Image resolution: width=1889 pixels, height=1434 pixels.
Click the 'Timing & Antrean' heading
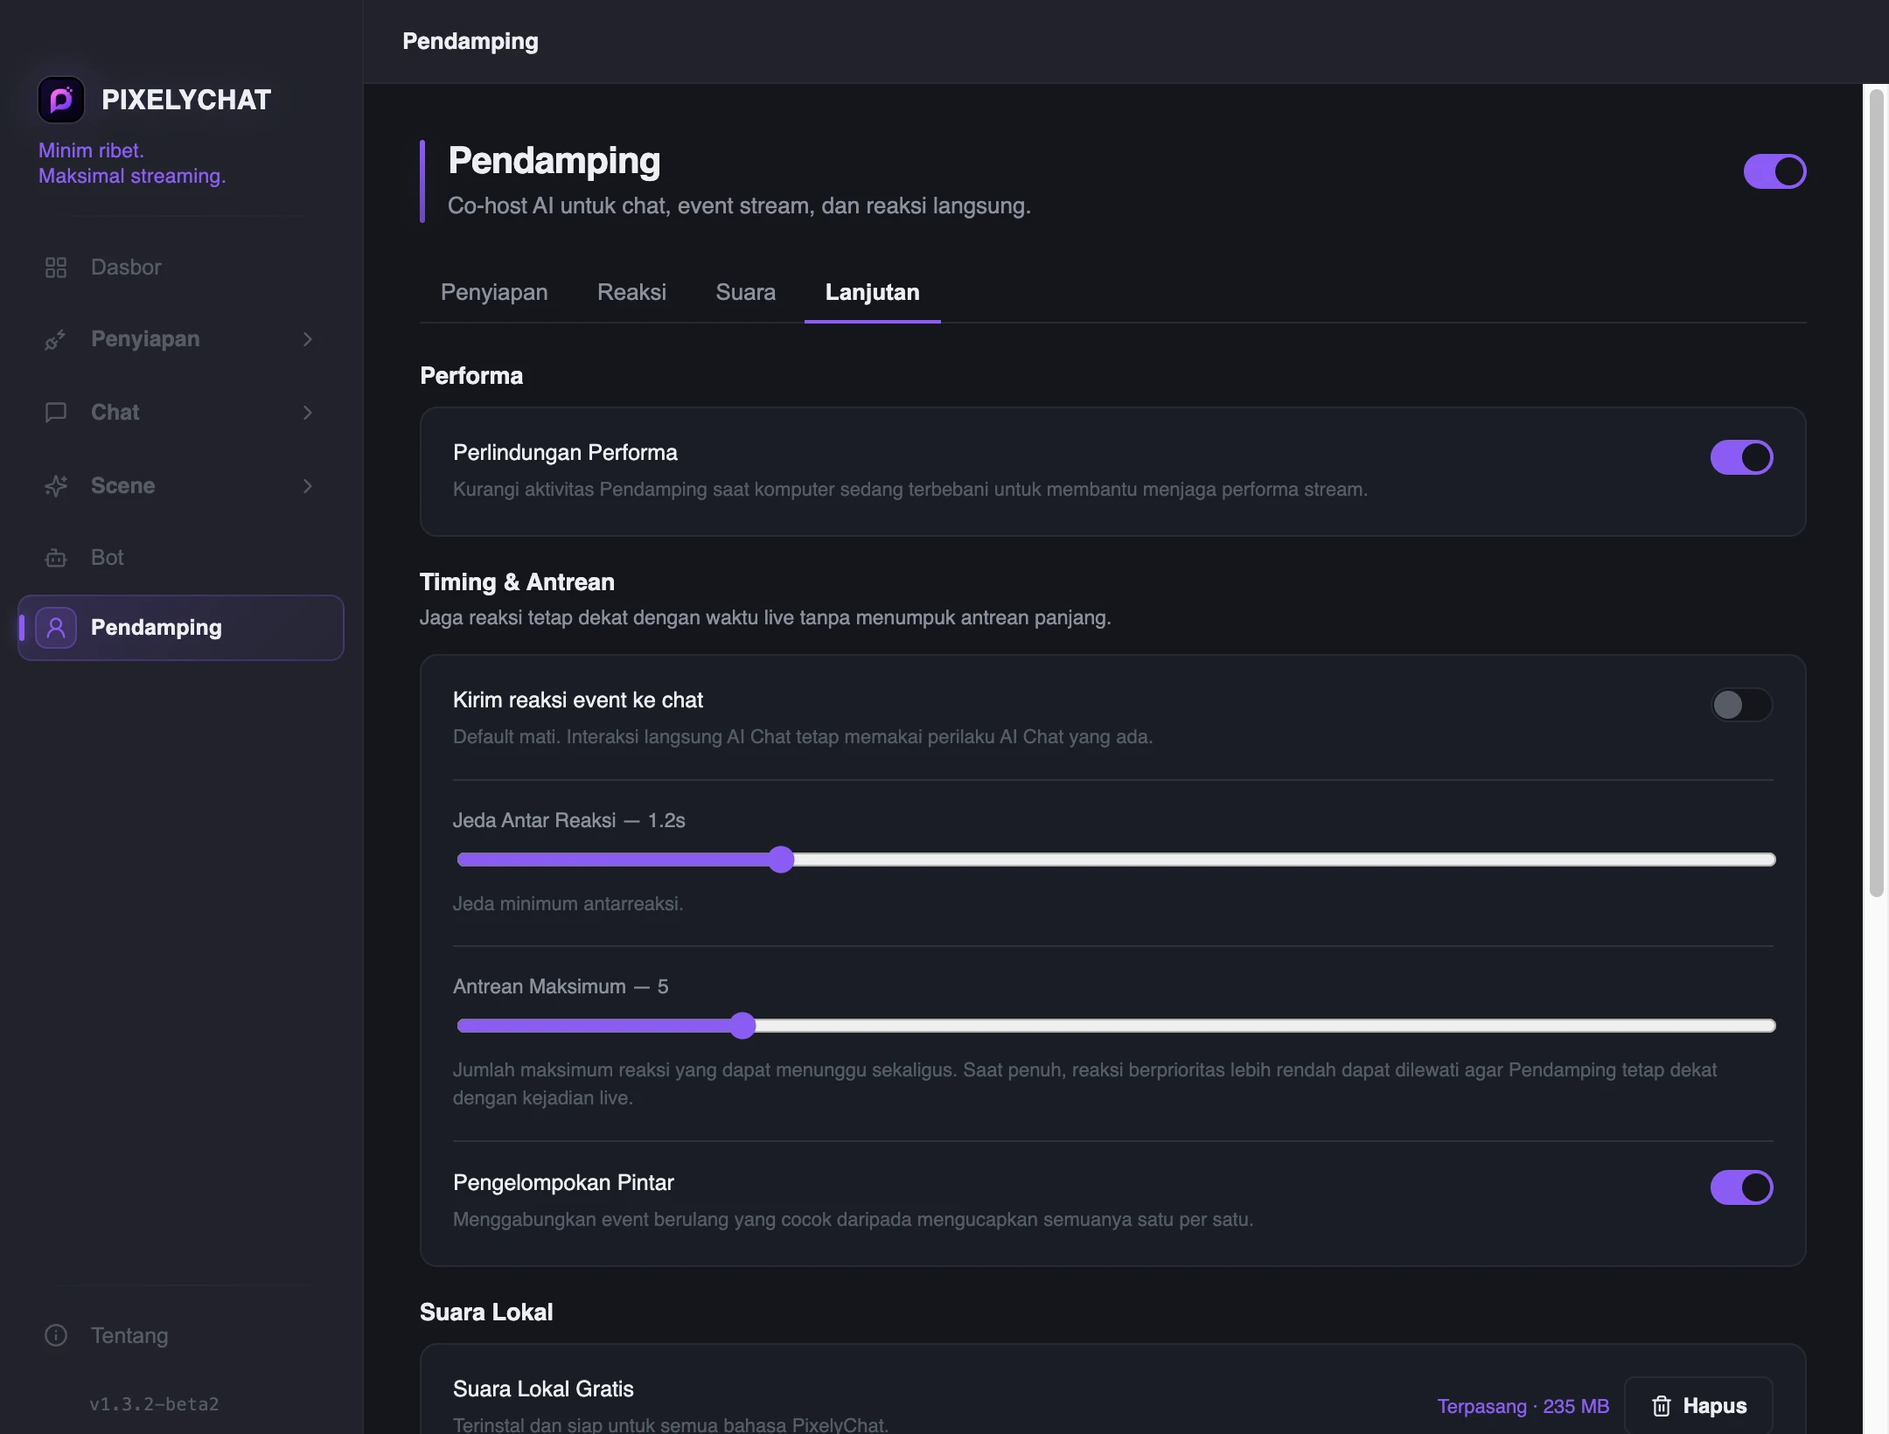tap(517, 582)
